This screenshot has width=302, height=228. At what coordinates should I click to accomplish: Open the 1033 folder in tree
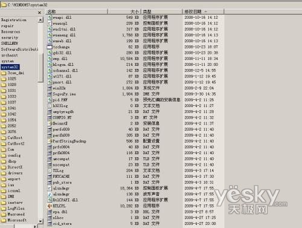pyautogui.click(x=12, y=96)
